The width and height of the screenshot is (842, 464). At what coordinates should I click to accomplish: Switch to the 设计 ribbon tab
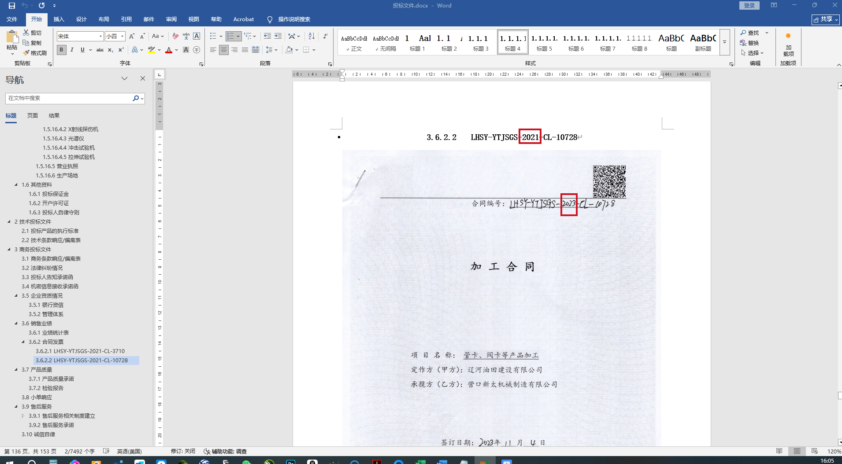click(x=81, y=19)
